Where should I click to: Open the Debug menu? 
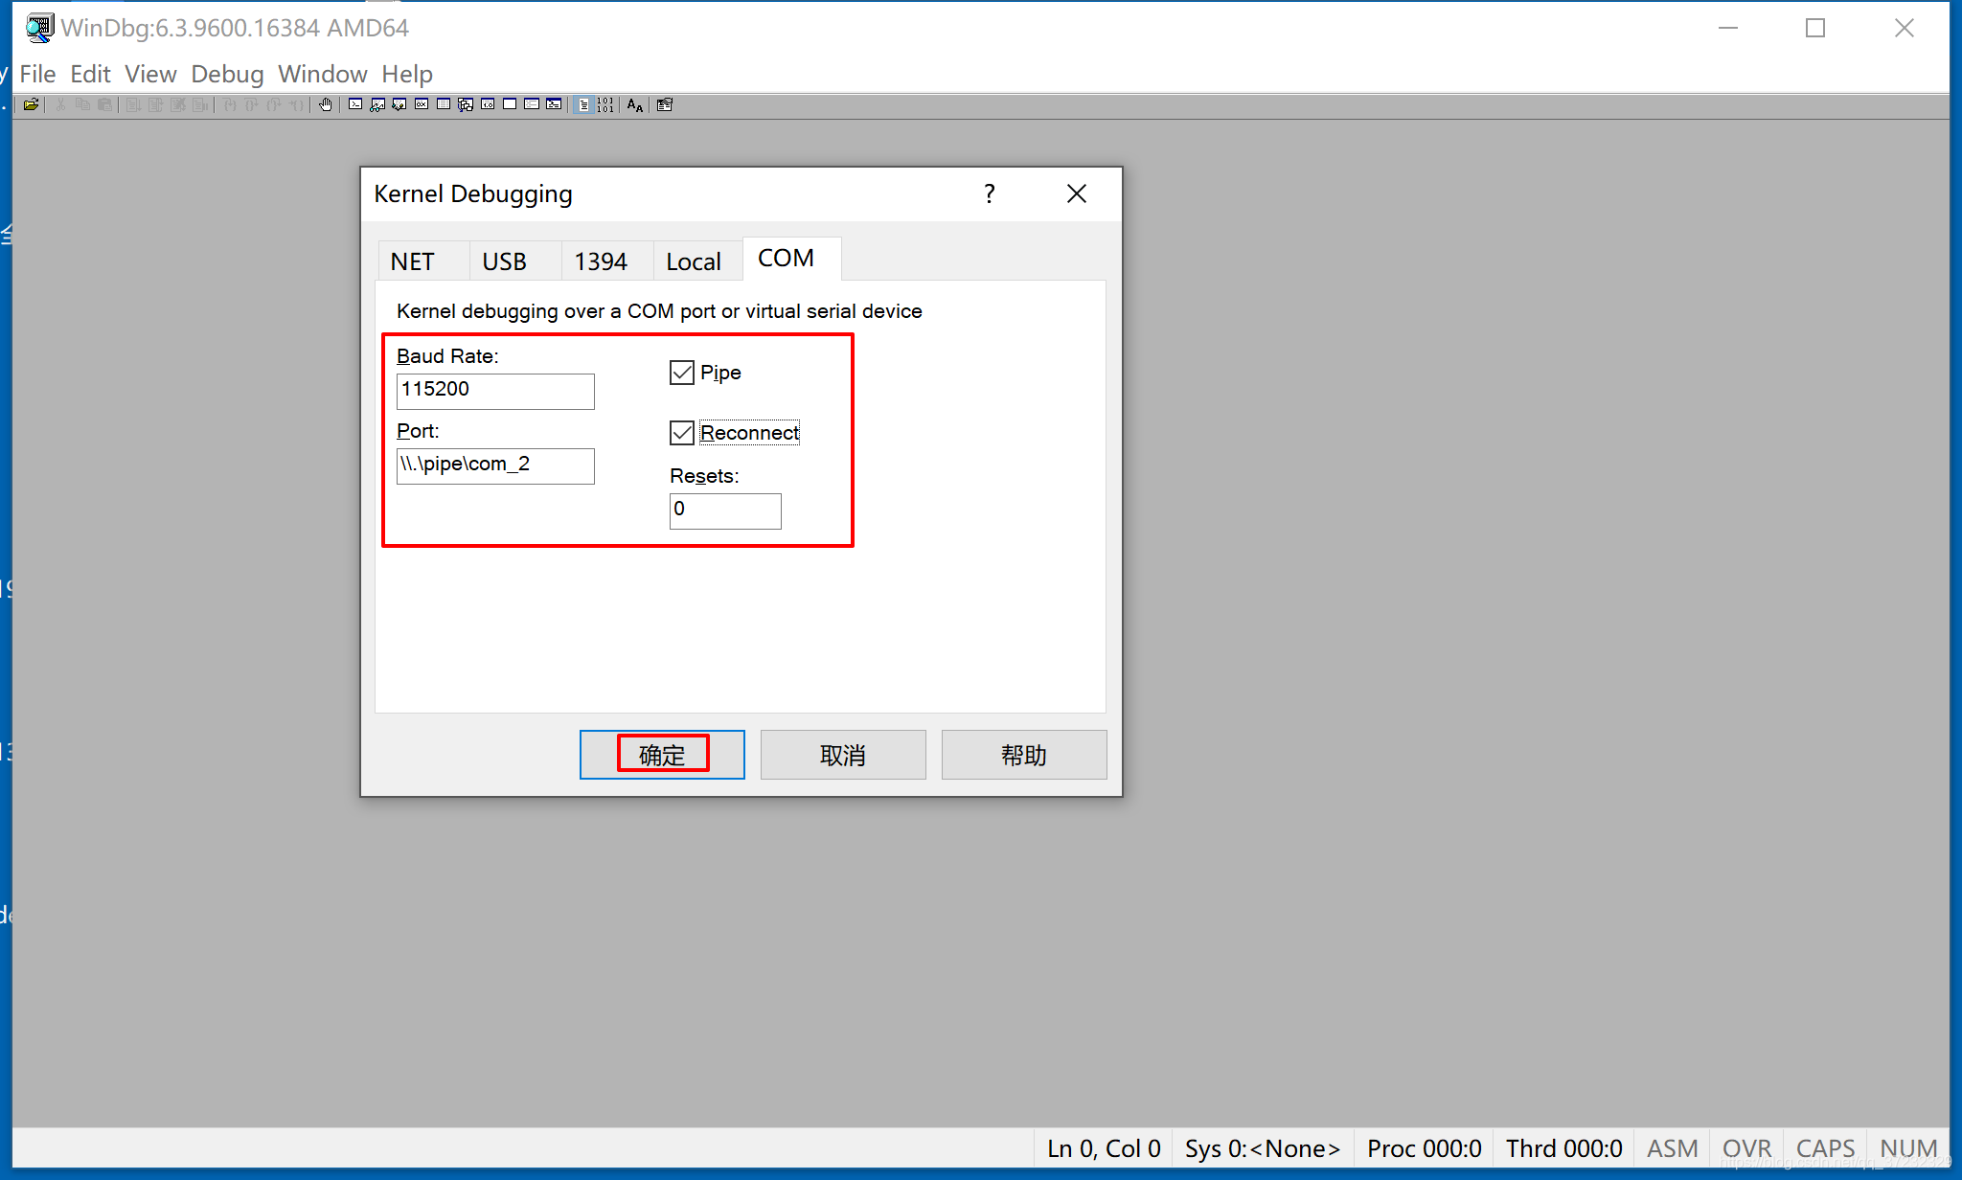227,74
